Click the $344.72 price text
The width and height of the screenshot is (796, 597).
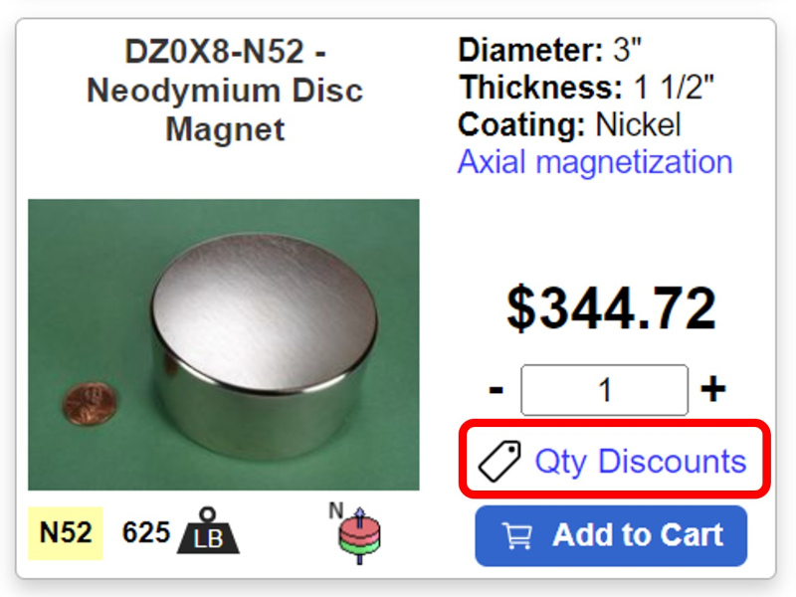pos(611,307)
